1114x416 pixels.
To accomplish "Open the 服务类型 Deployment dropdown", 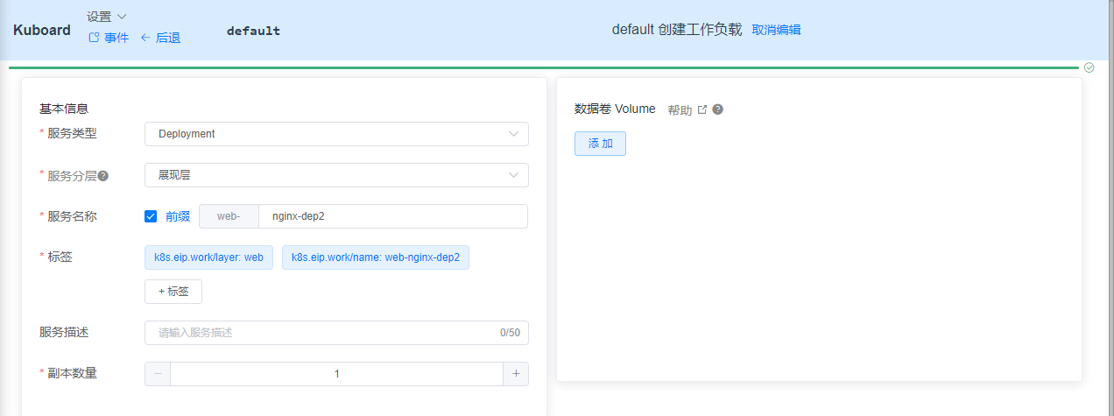I will [x=336, y=134].
